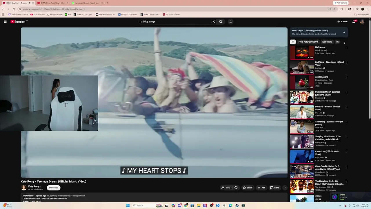This screenshot has height=209, width=371.
Task: Open File Explorer from the taskbar
Action: [x=199, y=206]
